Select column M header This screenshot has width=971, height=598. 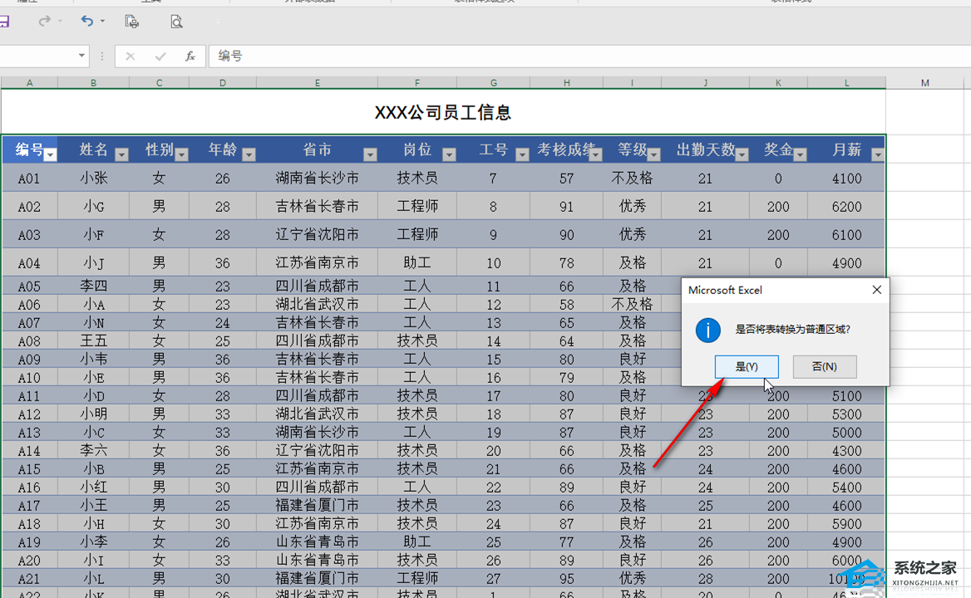(x=924, y=83)
